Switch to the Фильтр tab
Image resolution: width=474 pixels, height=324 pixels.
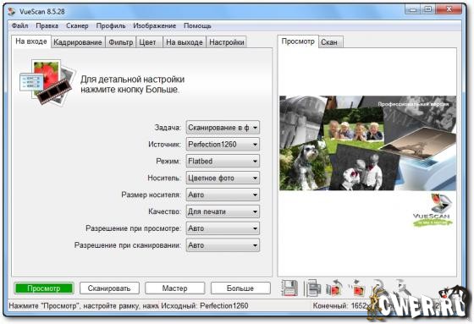coord(120,42)
